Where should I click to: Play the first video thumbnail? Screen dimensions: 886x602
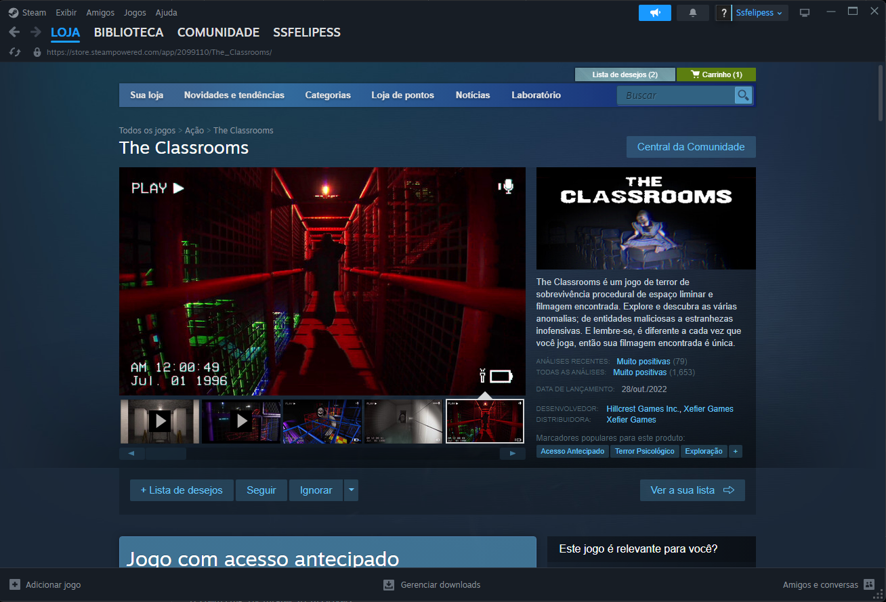coord(160,421)
